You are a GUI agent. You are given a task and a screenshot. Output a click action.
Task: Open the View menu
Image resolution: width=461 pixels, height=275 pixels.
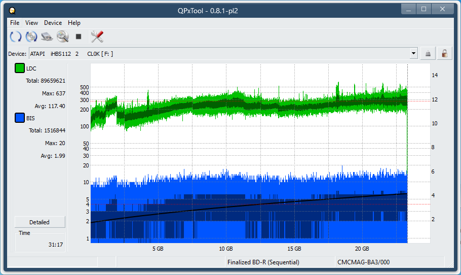pyautogui.click(x=31, y=23)
